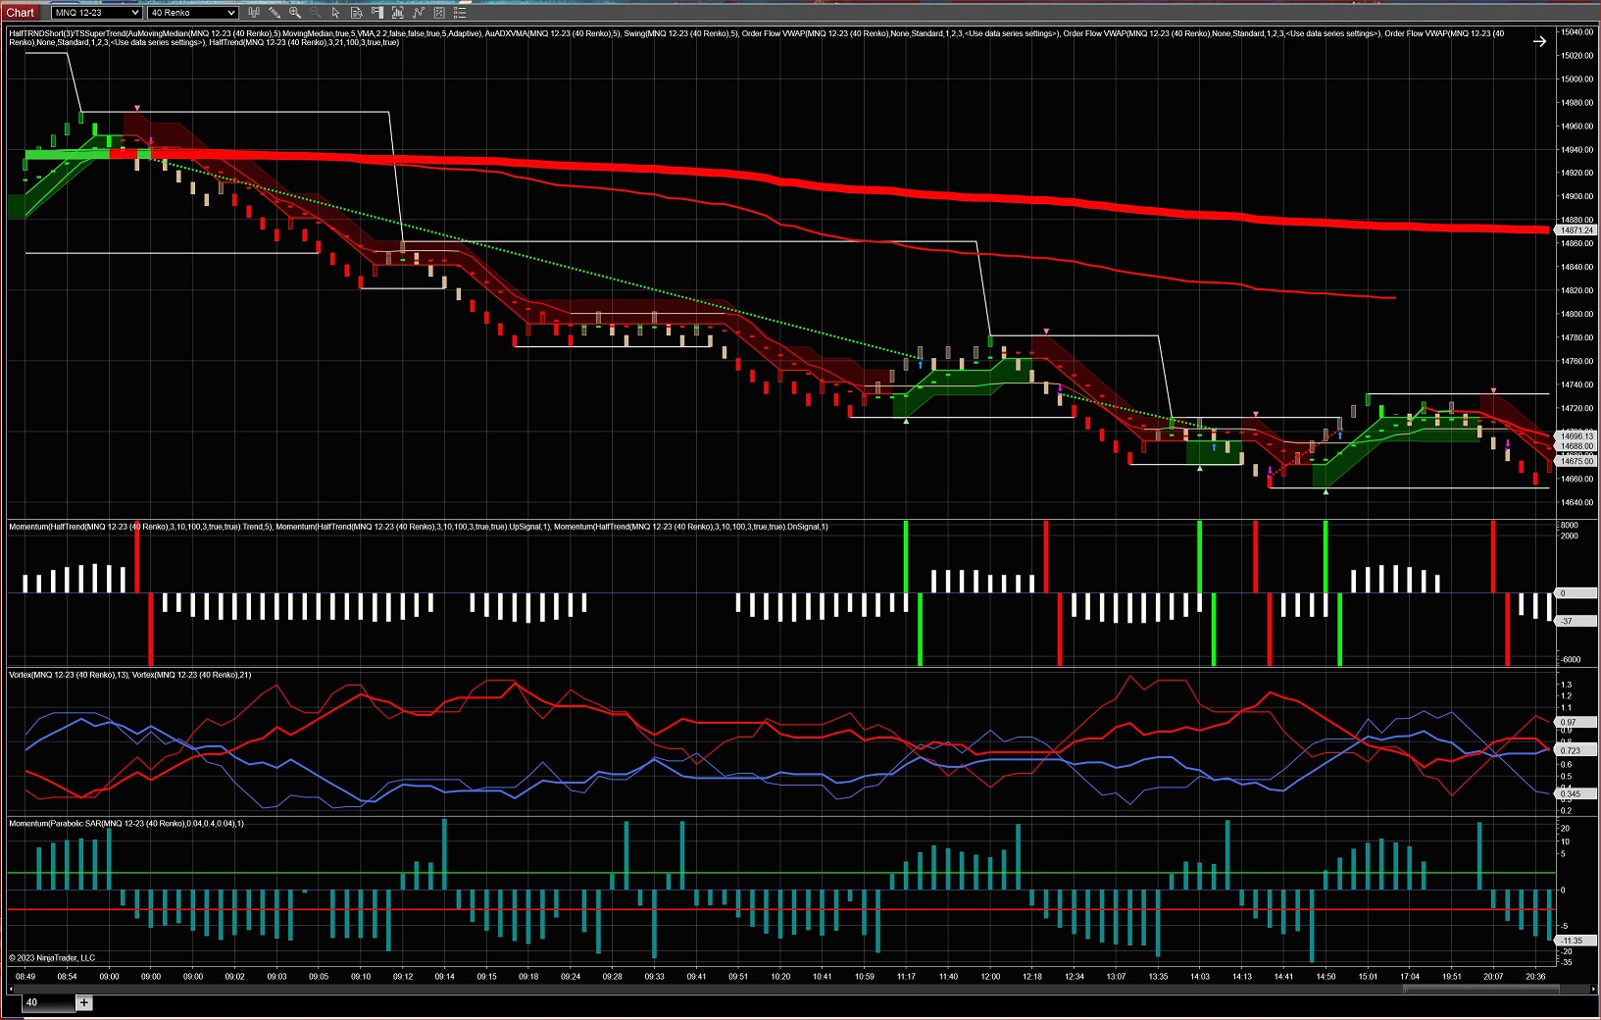Click the 14:03 time axis label

pyautogui.click(x=1200, y=976)
